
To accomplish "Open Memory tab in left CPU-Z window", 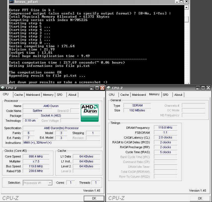I will pos(48,95).
